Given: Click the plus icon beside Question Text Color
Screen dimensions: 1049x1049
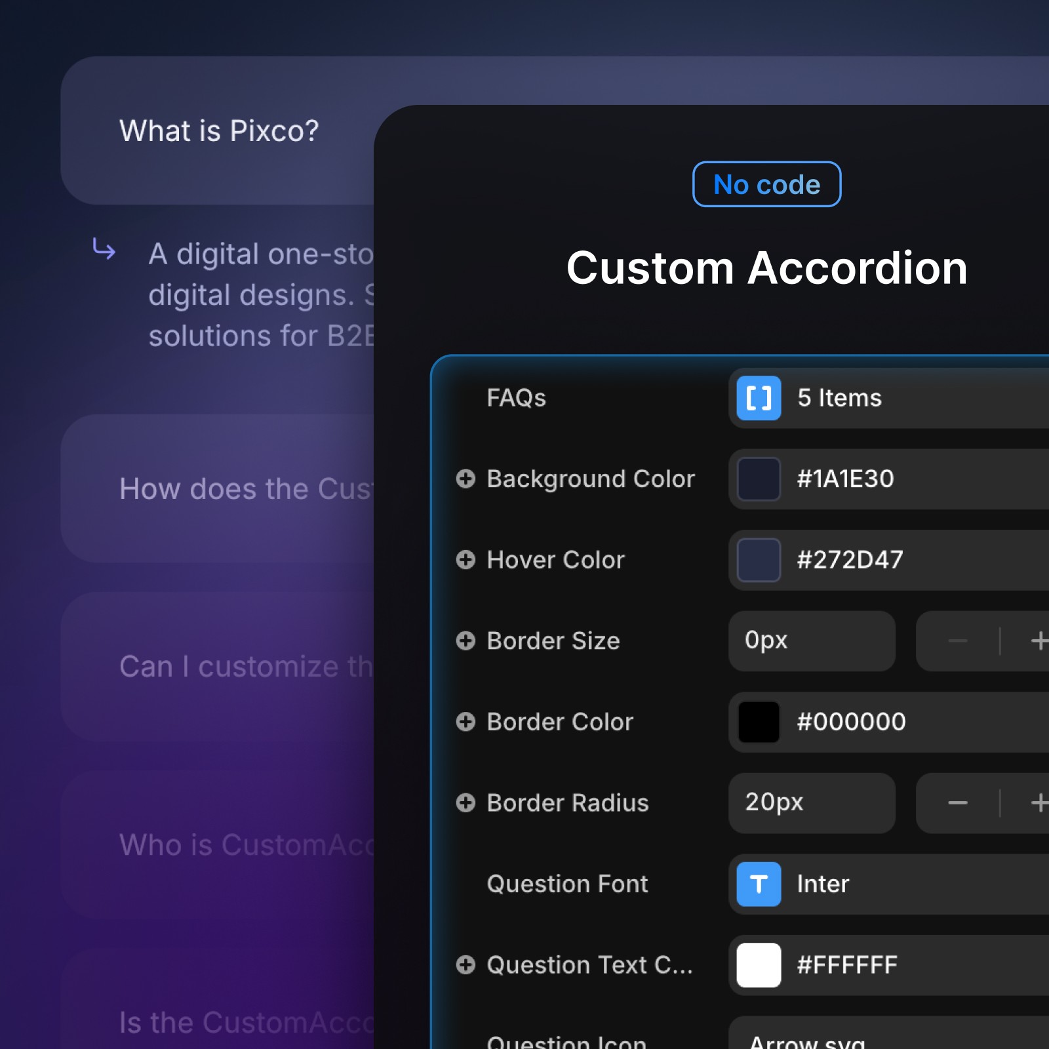Looking at the screenshot, I should (465, 964).
